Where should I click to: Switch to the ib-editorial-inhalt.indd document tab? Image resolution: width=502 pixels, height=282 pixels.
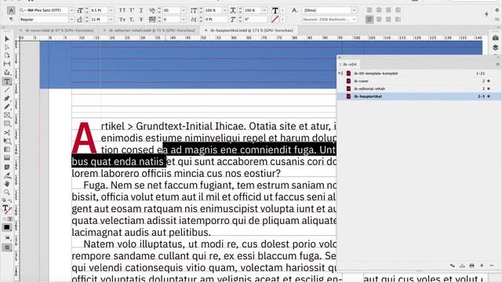point(151,31)
